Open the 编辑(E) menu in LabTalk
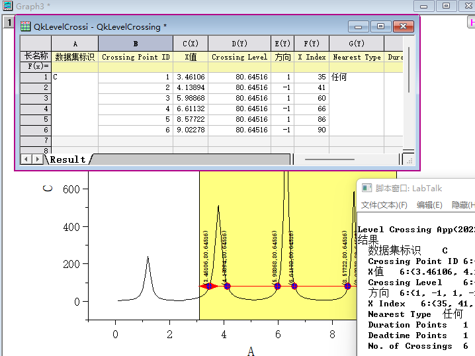 click(x=429, y=205)
